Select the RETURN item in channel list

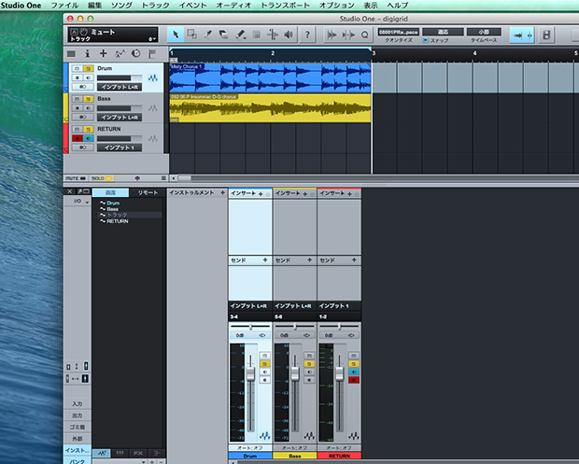(x=118, y=221)
